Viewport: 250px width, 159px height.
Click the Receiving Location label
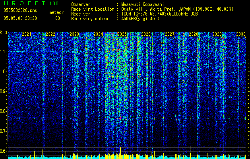(x=93, y=9)
